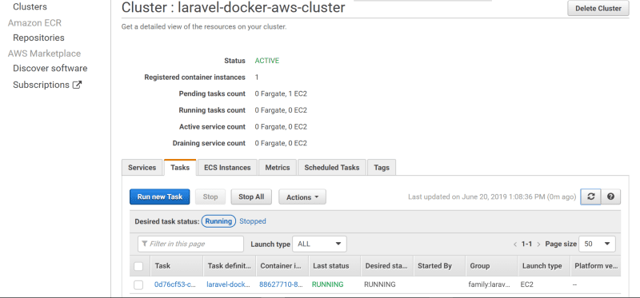Show Stopped desired task status

(253, 221)
